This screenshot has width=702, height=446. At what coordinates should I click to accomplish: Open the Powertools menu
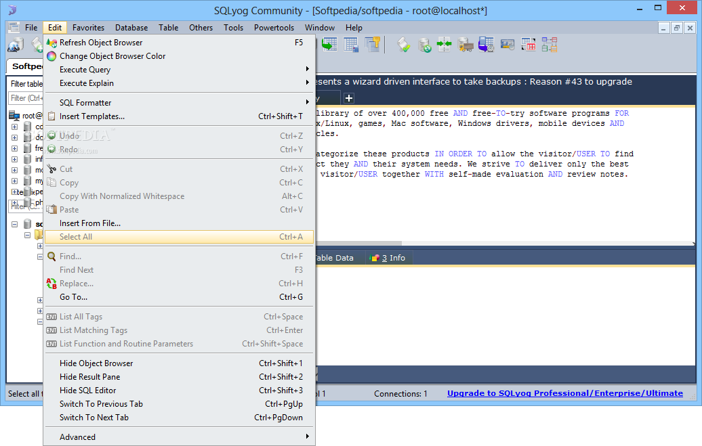[x=274, y=28]
